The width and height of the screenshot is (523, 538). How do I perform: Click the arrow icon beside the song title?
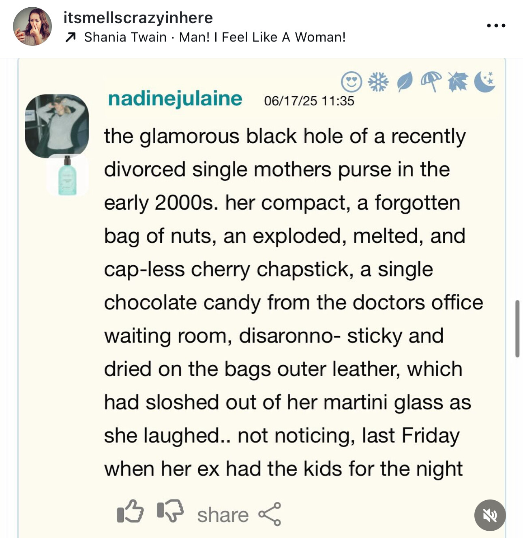coord(70,38)
